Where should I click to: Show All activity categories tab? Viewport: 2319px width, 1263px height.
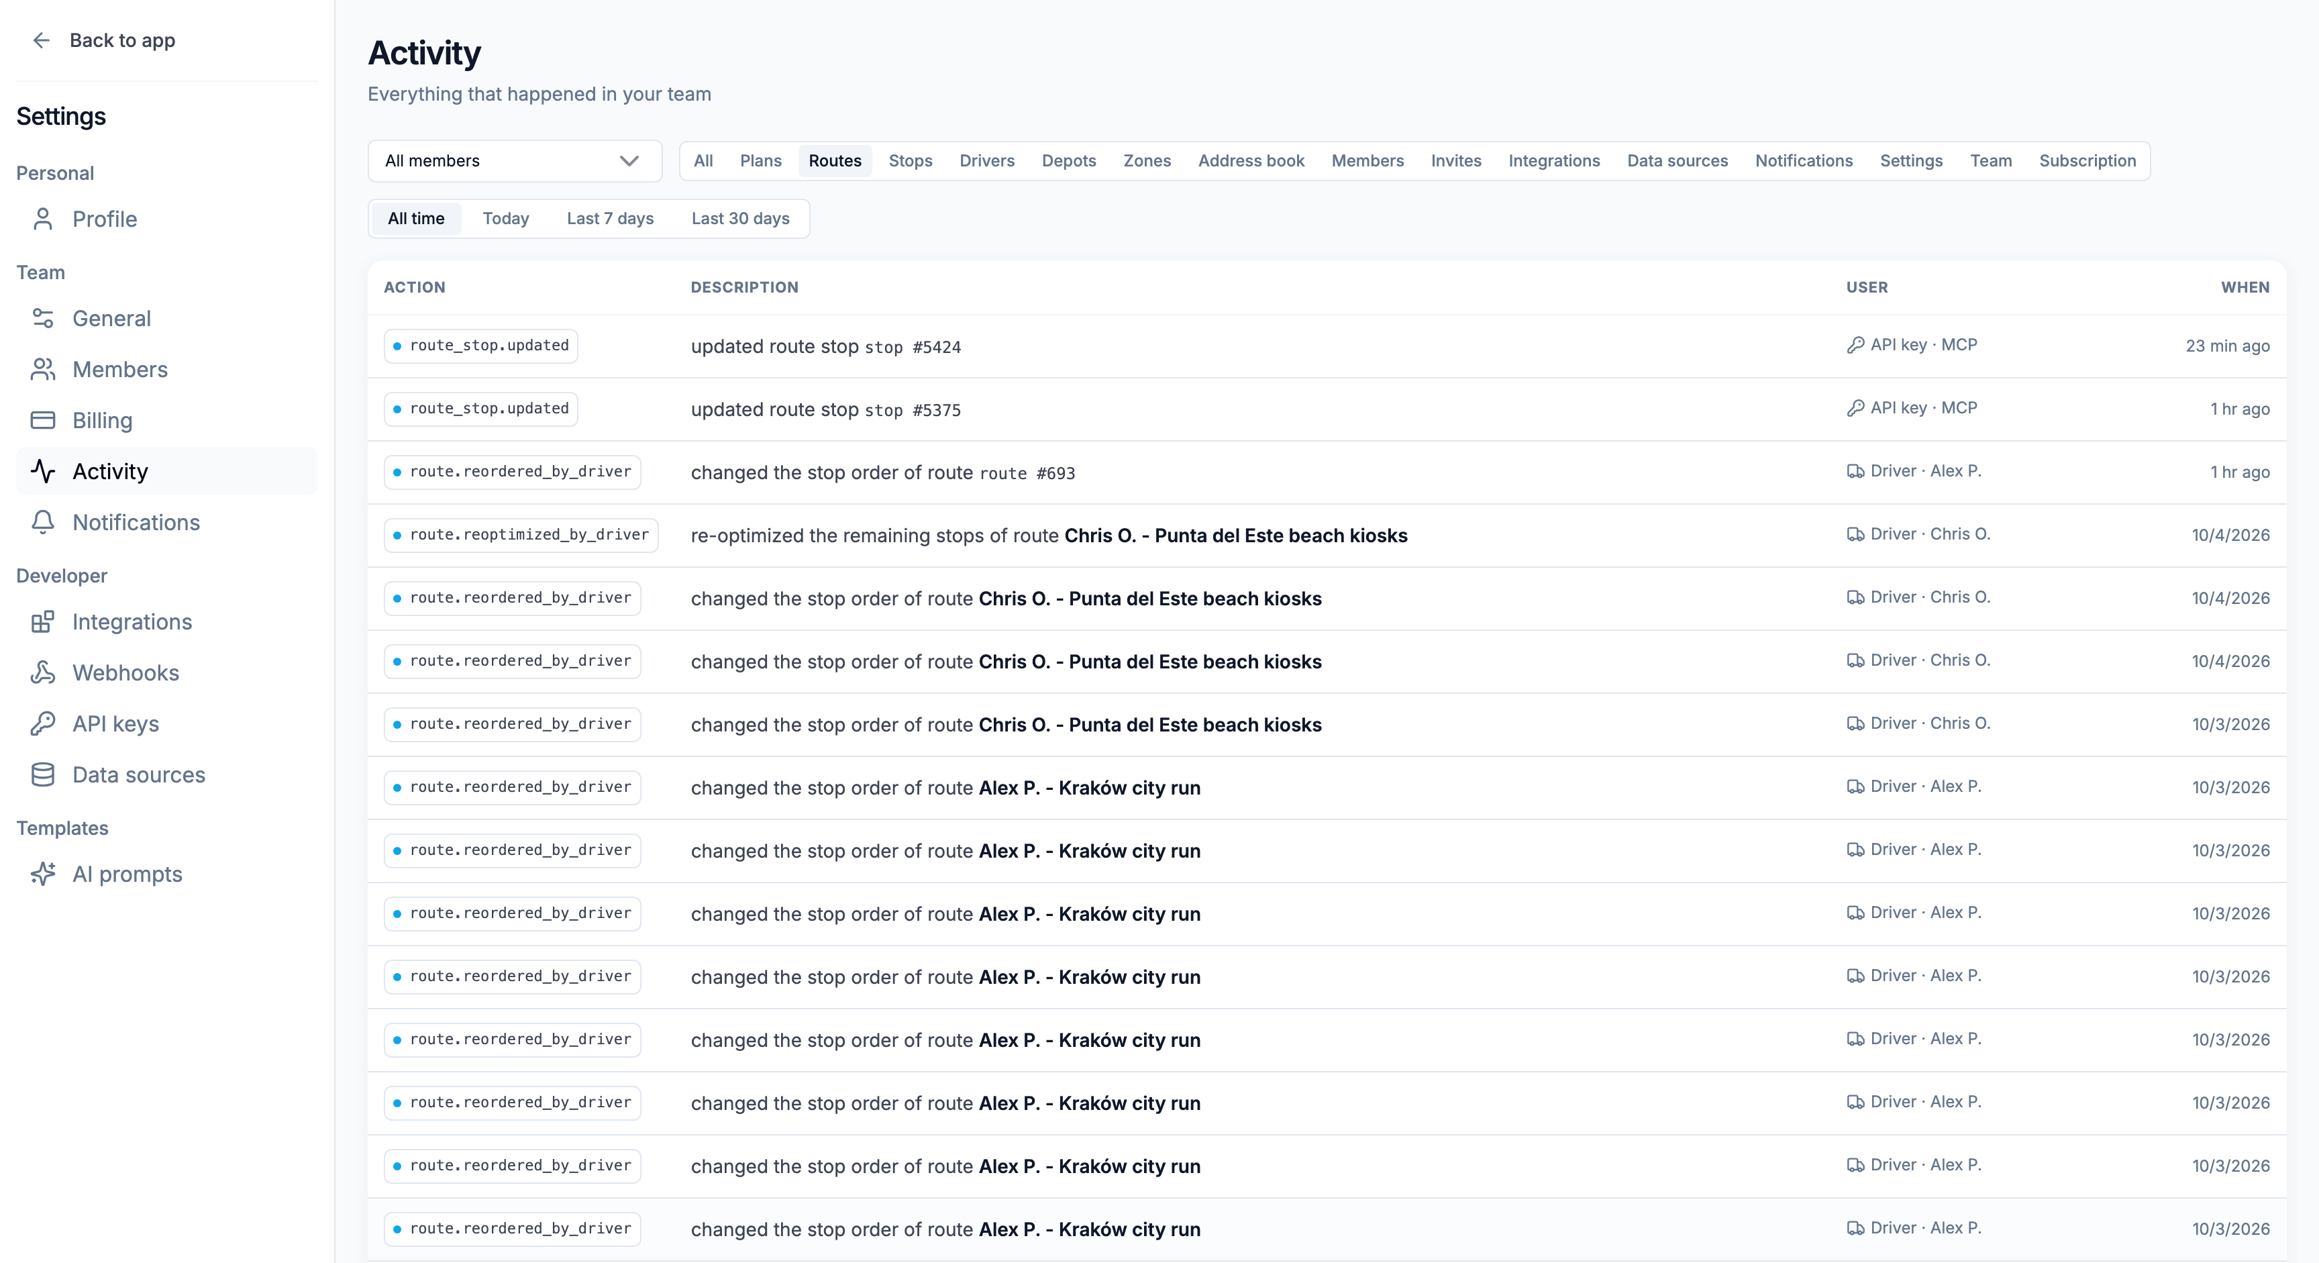(x=703, y=161)
